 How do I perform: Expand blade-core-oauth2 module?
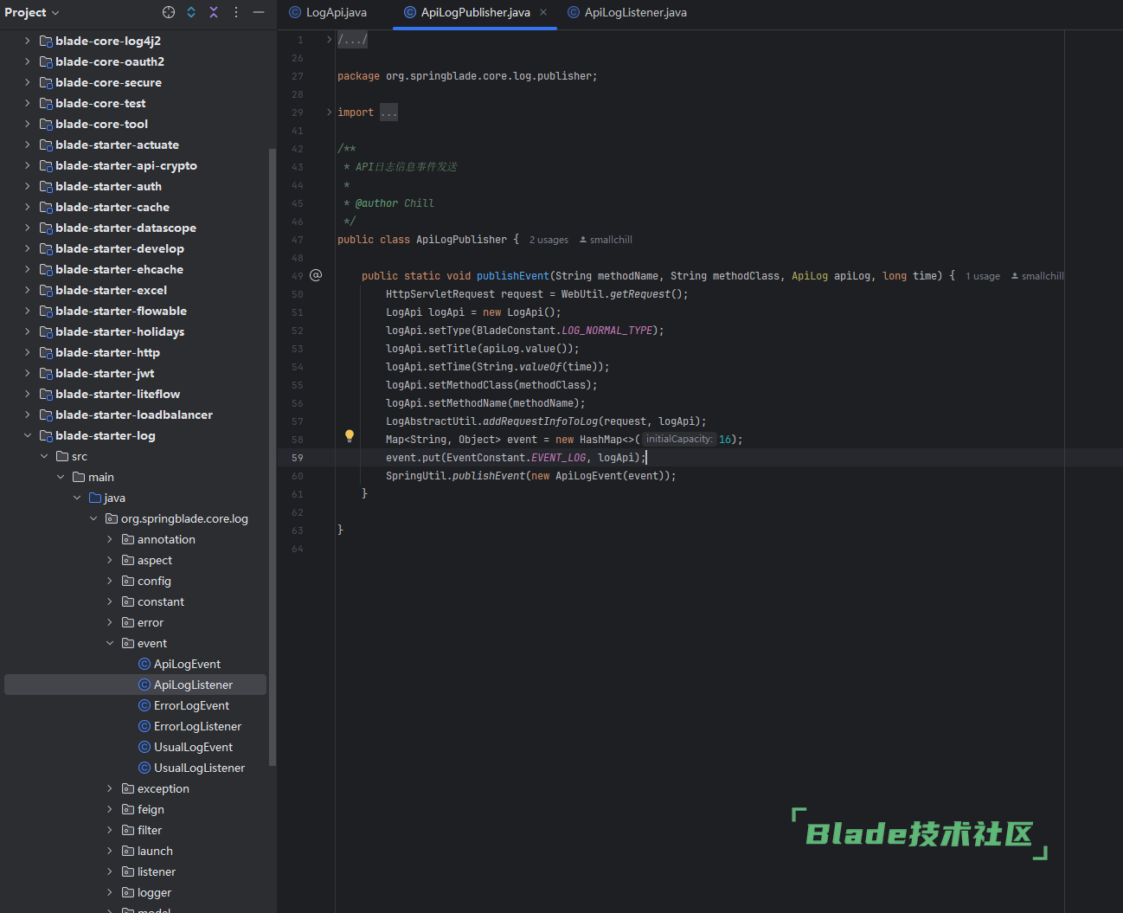(x=27, y=61)
